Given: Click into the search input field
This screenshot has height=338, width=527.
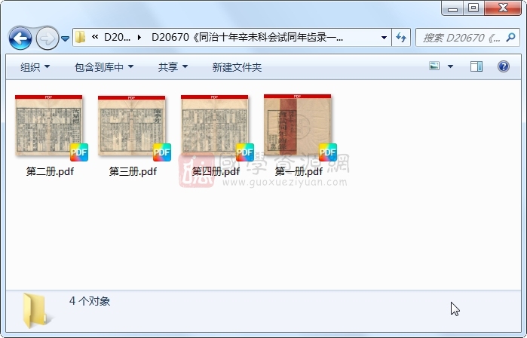Looking at the screenshot, I should 460,37.
